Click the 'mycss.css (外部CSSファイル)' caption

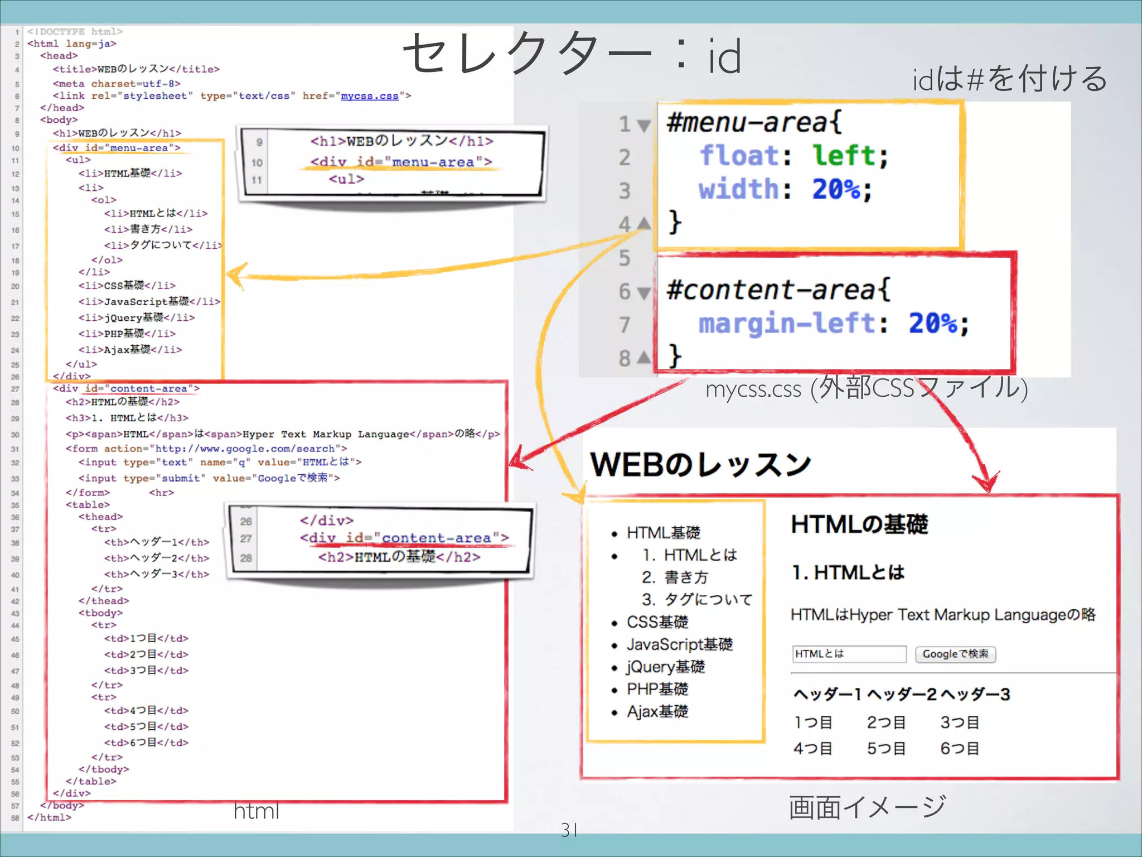(867, 388)
